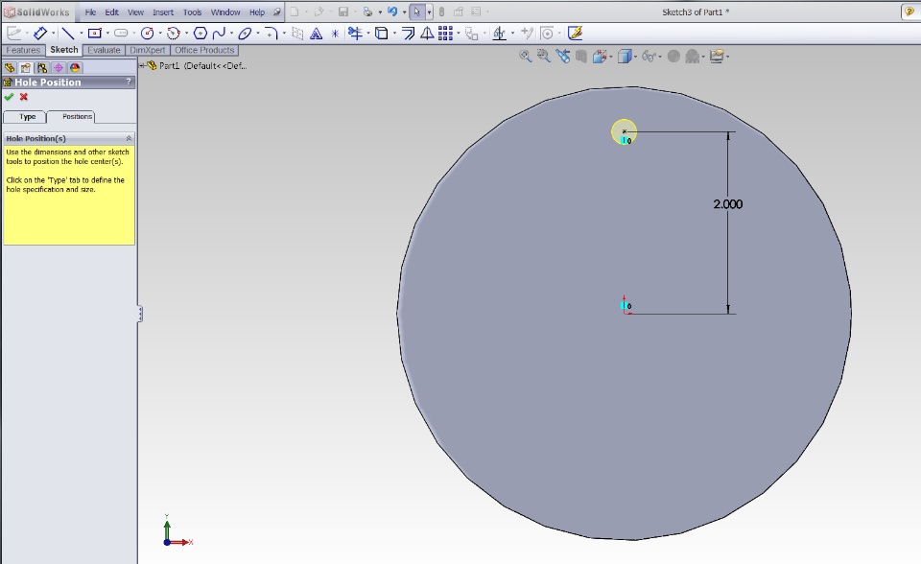Open the DimXpertManager tab icon

[59, 67]
